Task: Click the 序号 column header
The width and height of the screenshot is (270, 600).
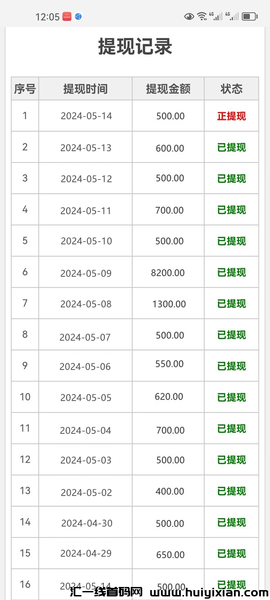Action: [25, 89]
